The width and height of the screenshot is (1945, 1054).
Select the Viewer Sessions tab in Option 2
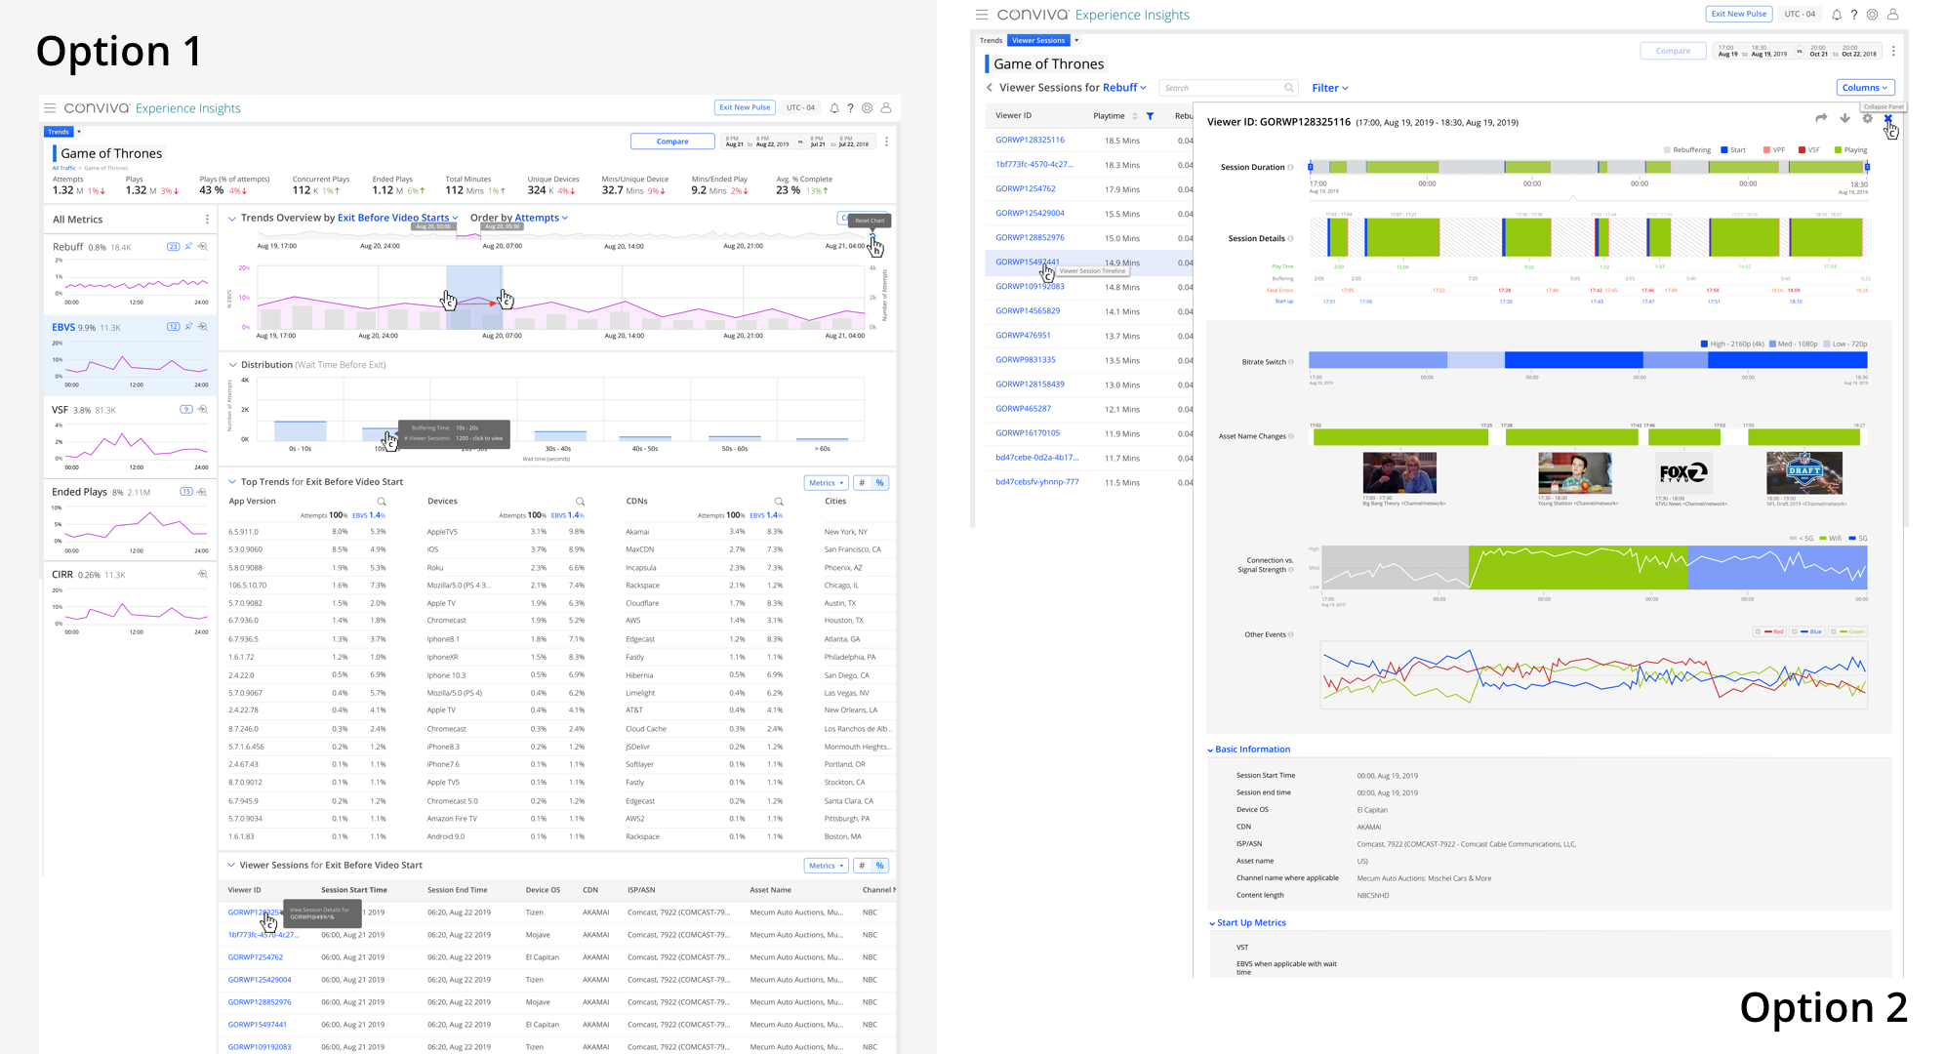tap(1038, 41)
